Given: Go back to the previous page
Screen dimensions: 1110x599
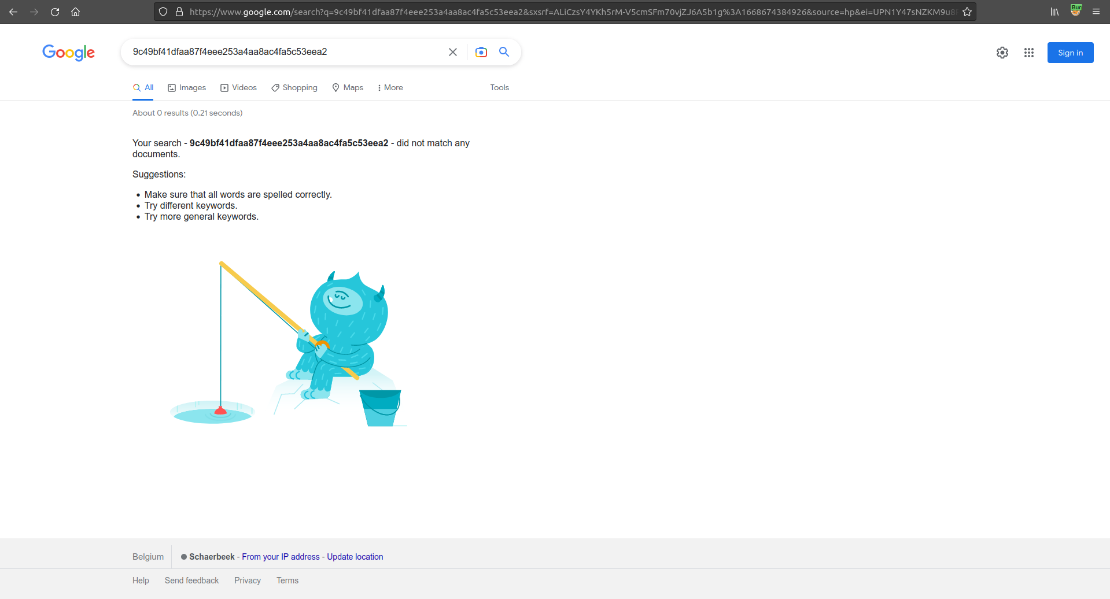Looking at the screenshot, I should (x=13, y=12).
